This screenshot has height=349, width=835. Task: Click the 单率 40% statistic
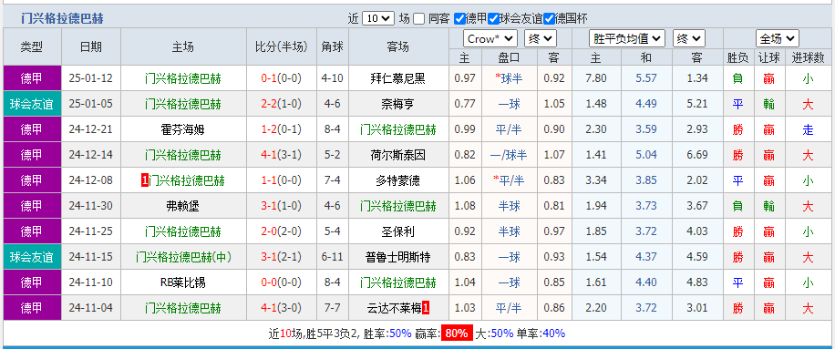click(x=541, y=334)
